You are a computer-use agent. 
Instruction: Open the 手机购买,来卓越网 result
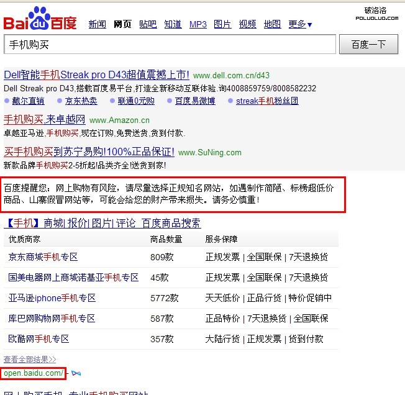[x=45, y=119]
